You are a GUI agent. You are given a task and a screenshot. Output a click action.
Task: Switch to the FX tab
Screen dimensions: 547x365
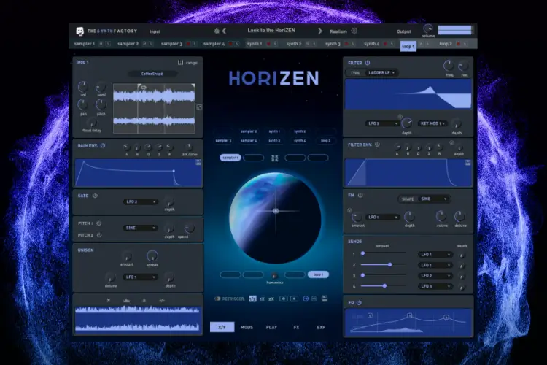296,327
